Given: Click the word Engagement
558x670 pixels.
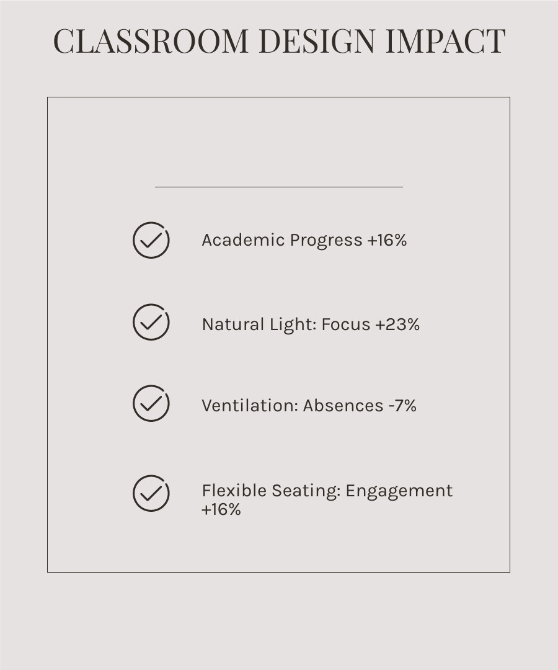Looking at the screenshot, I should tap(399, 491).
